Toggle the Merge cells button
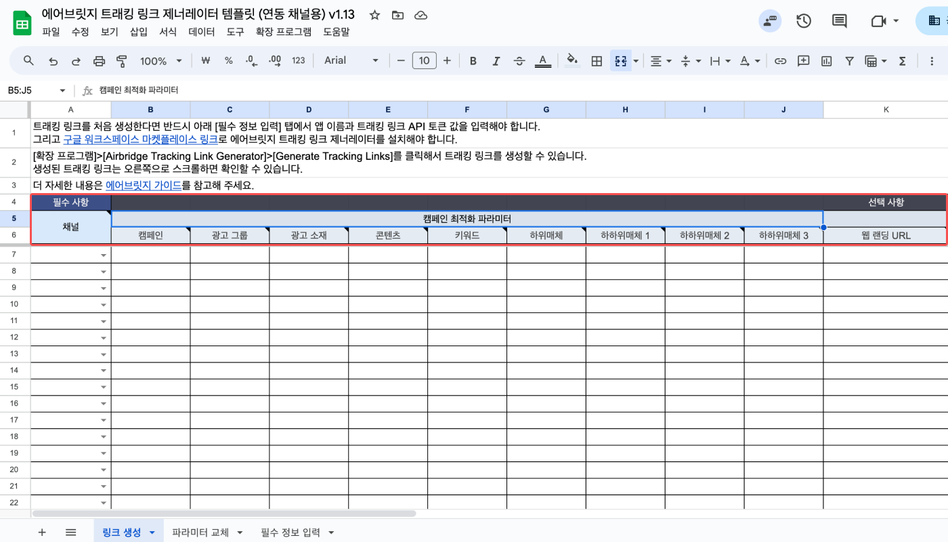The width and height of the screenshot is (948, 542). (620, 61)
